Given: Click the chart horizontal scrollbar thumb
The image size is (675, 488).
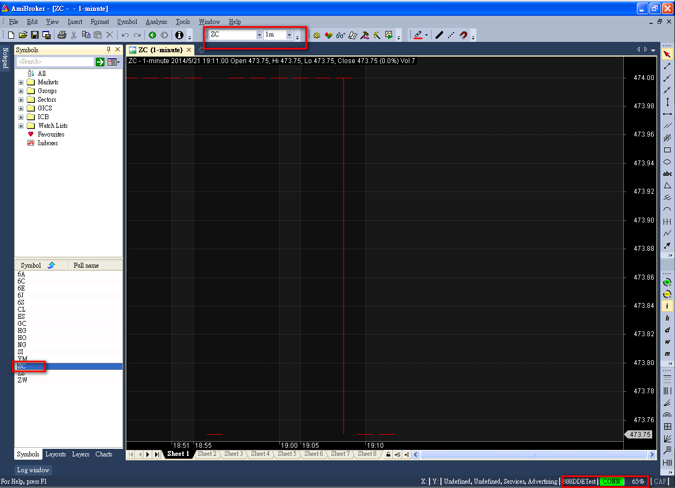Looking at the screenshot, I should click(x=533, y=454).
